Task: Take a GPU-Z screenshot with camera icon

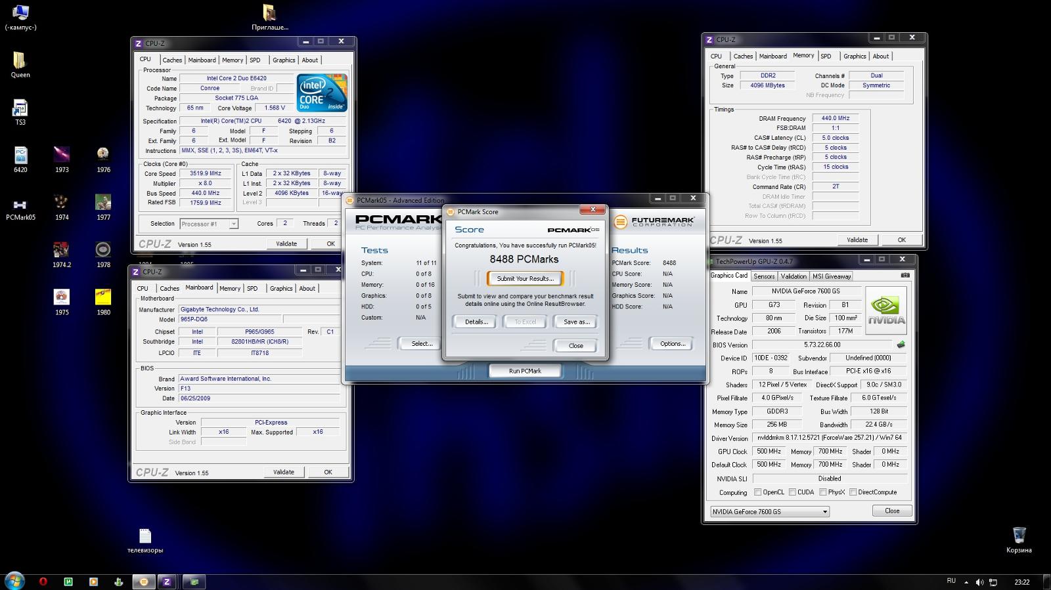Action: (x=905, y=276)
